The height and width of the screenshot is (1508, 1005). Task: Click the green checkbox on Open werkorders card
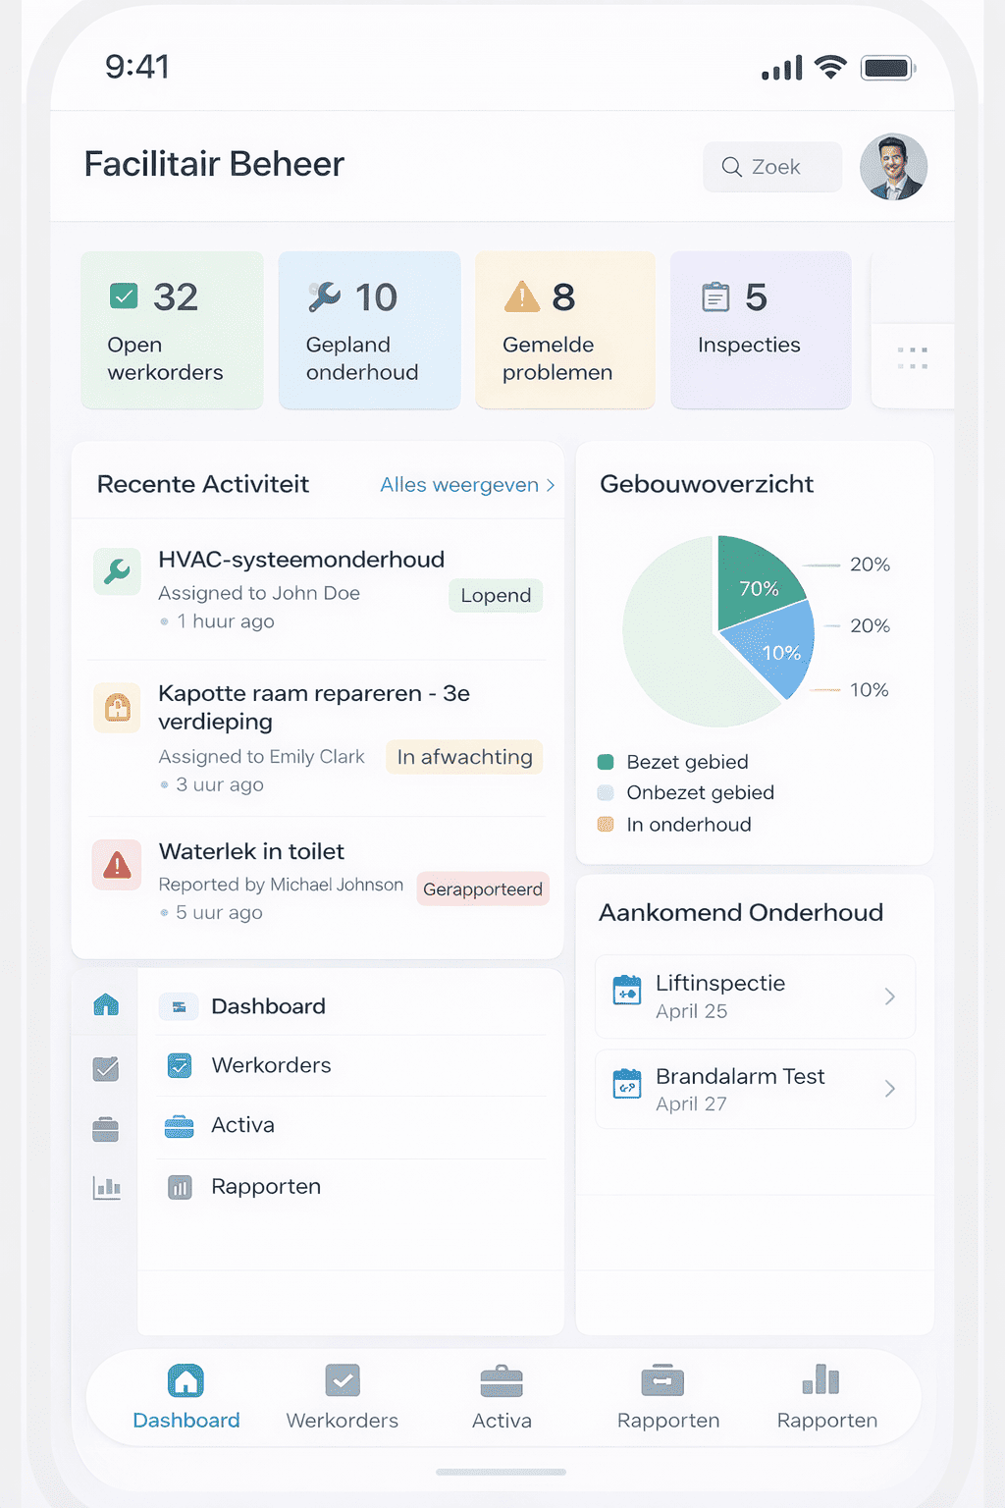click(124, 296)
